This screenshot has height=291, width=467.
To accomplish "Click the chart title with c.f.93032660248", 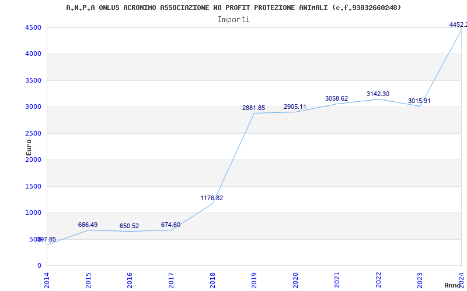I will 233,8.
